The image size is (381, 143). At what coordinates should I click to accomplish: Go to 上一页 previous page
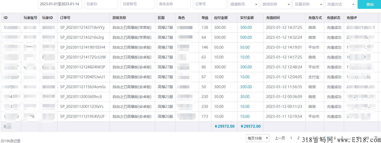(280, 138)
